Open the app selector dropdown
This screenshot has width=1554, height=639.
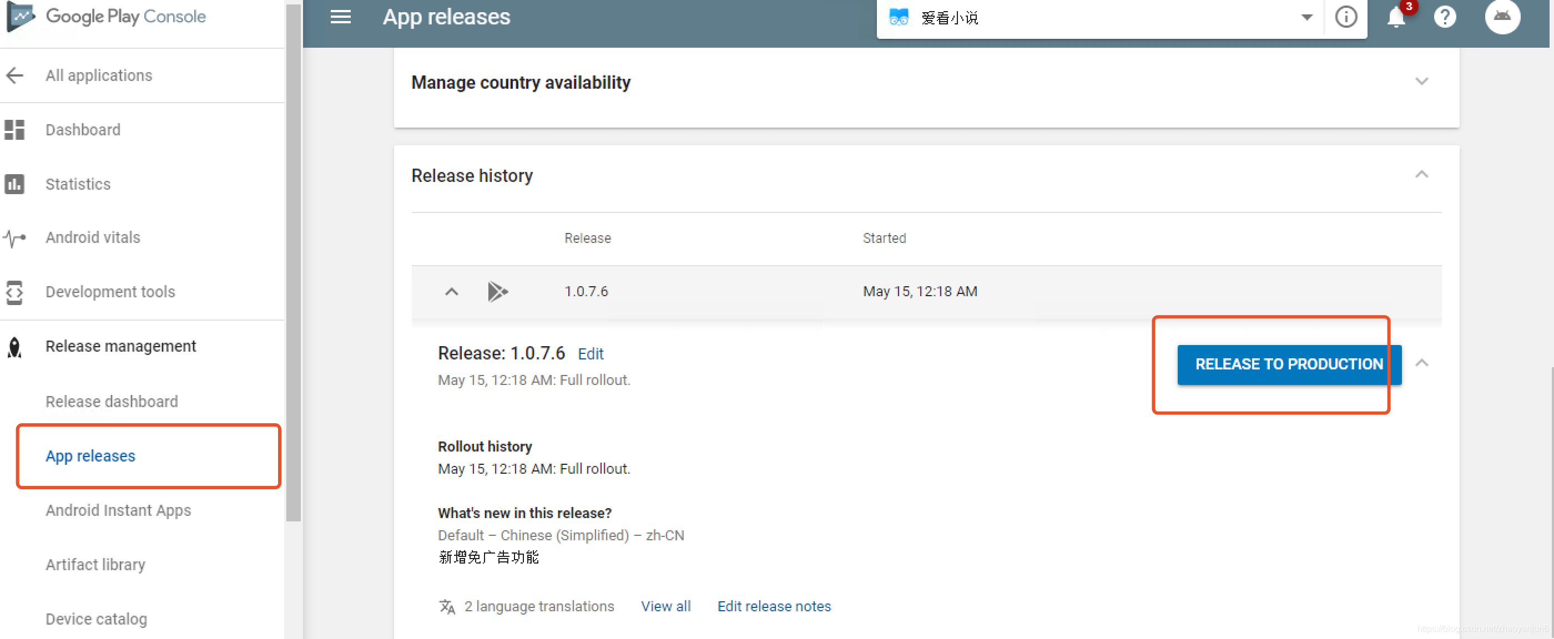click(x=1306, y=18)
